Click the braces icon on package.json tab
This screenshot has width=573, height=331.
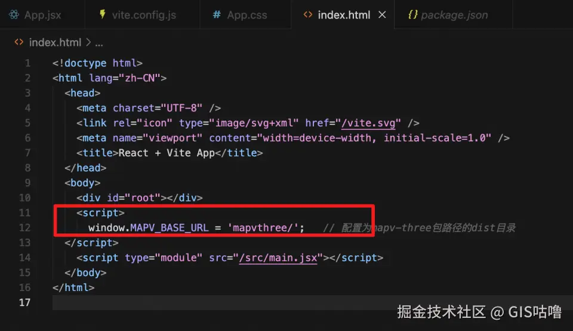[x=412, y=15]
